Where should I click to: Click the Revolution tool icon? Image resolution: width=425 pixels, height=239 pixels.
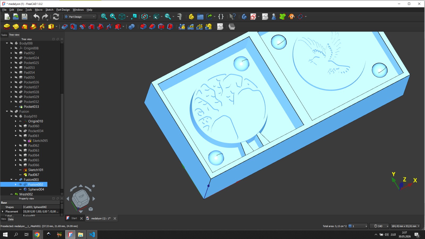pyautogui.click(x=16, y=27)
